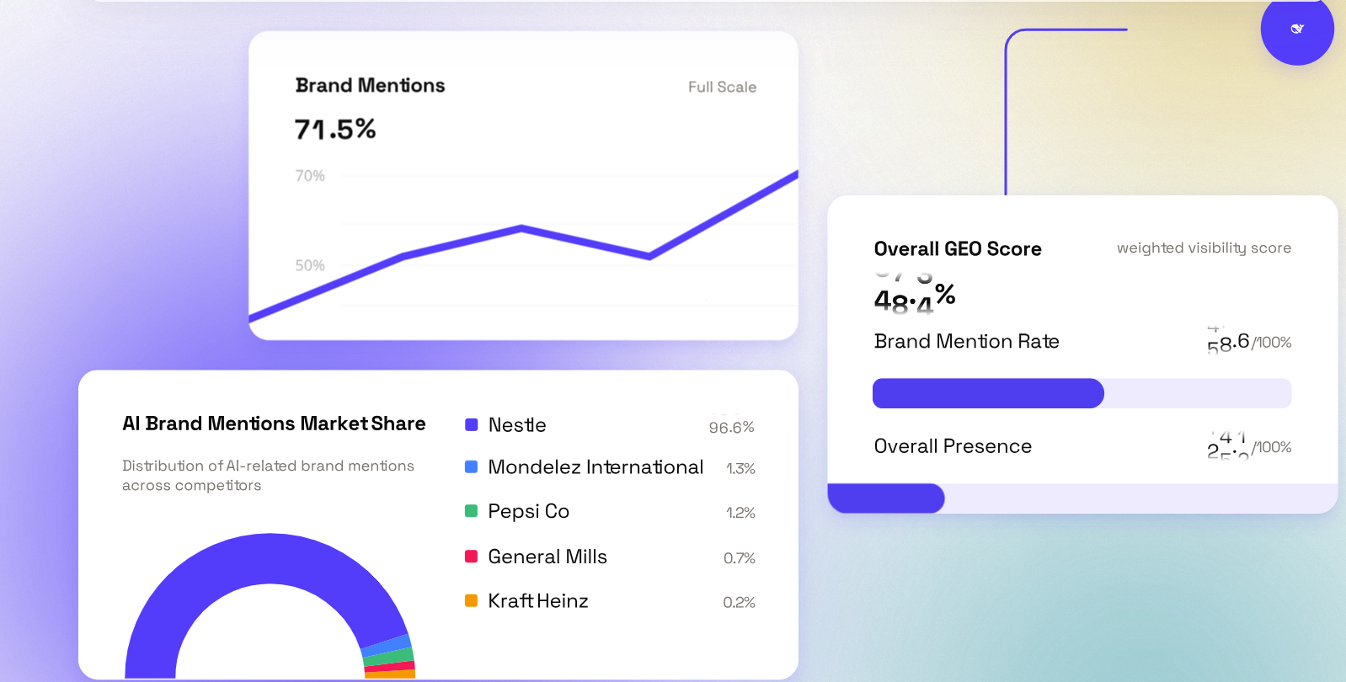Click the whale icon in the top-right corner

(1296, 29)
